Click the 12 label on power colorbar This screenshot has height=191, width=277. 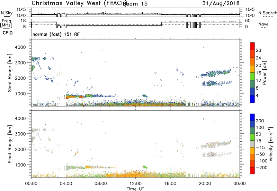click(x=258, y=81)
